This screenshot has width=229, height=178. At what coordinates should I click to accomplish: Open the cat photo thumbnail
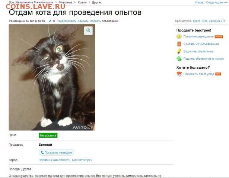(52, 77)
